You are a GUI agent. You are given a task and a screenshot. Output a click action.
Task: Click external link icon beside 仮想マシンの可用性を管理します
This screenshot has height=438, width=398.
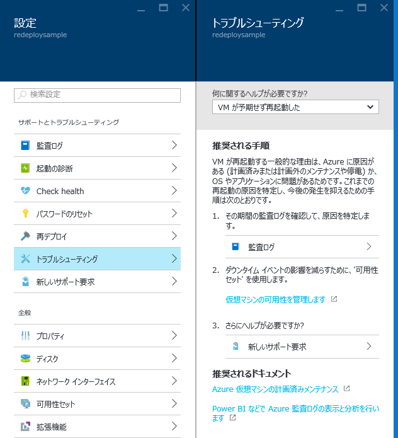tap(334, 299)
